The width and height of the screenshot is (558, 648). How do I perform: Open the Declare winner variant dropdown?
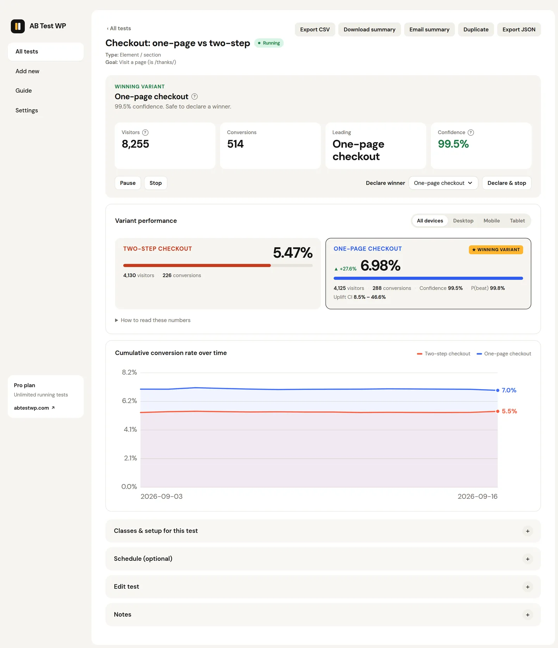443,183
